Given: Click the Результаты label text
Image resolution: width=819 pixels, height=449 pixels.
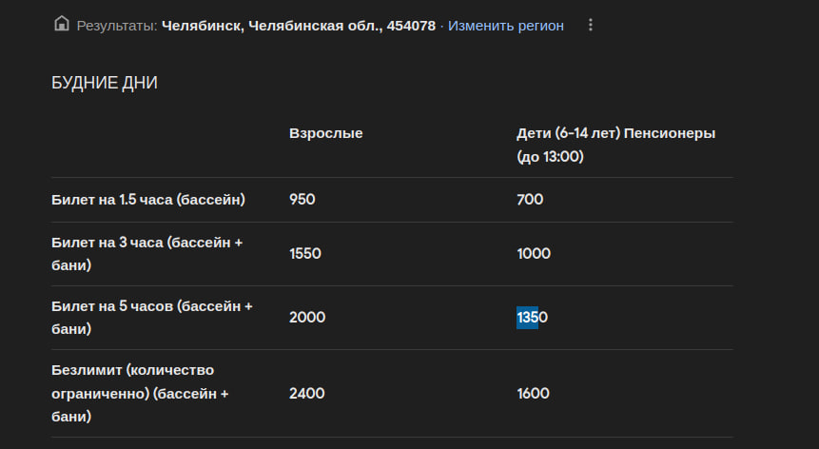Looking at the screenshot, I should tap(117, 26).
